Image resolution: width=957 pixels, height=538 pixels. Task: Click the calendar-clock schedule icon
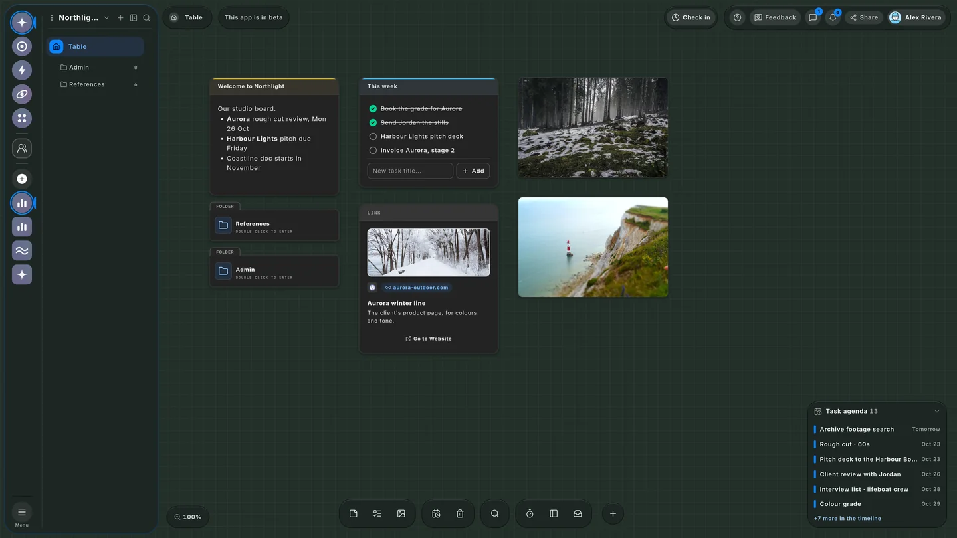point(436,513)
